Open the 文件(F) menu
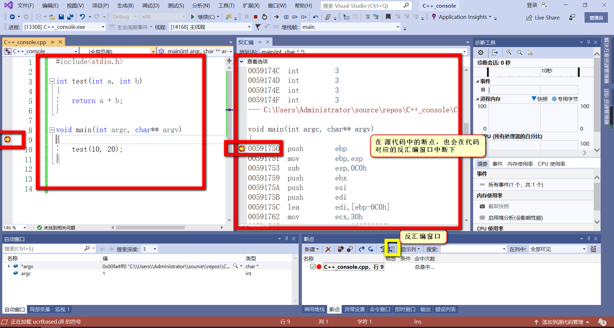The width and height of the screenshot is (614, 328). (26, 6)
